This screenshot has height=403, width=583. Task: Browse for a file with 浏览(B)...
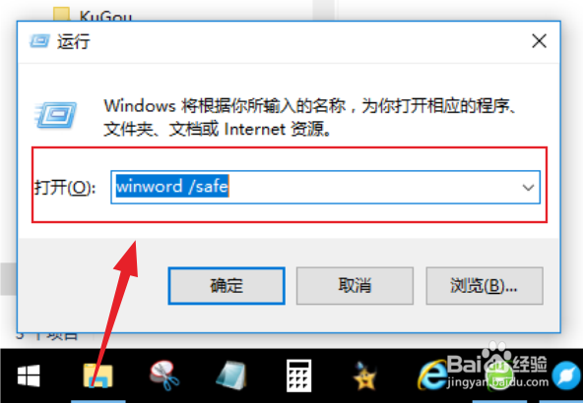485,286
